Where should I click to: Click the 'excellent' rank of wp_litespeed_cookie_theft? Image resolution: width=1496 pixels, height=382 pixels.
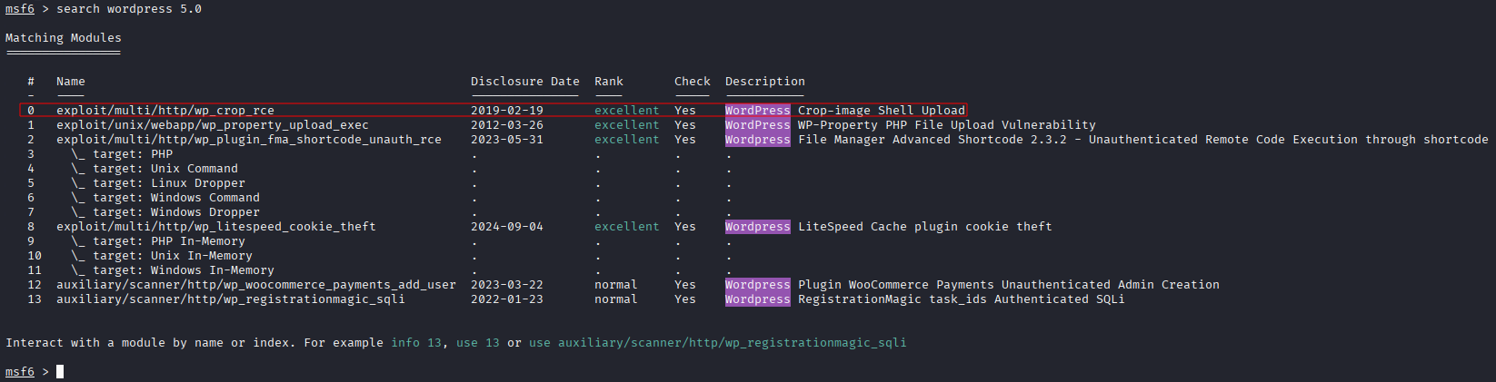(627, 227)
